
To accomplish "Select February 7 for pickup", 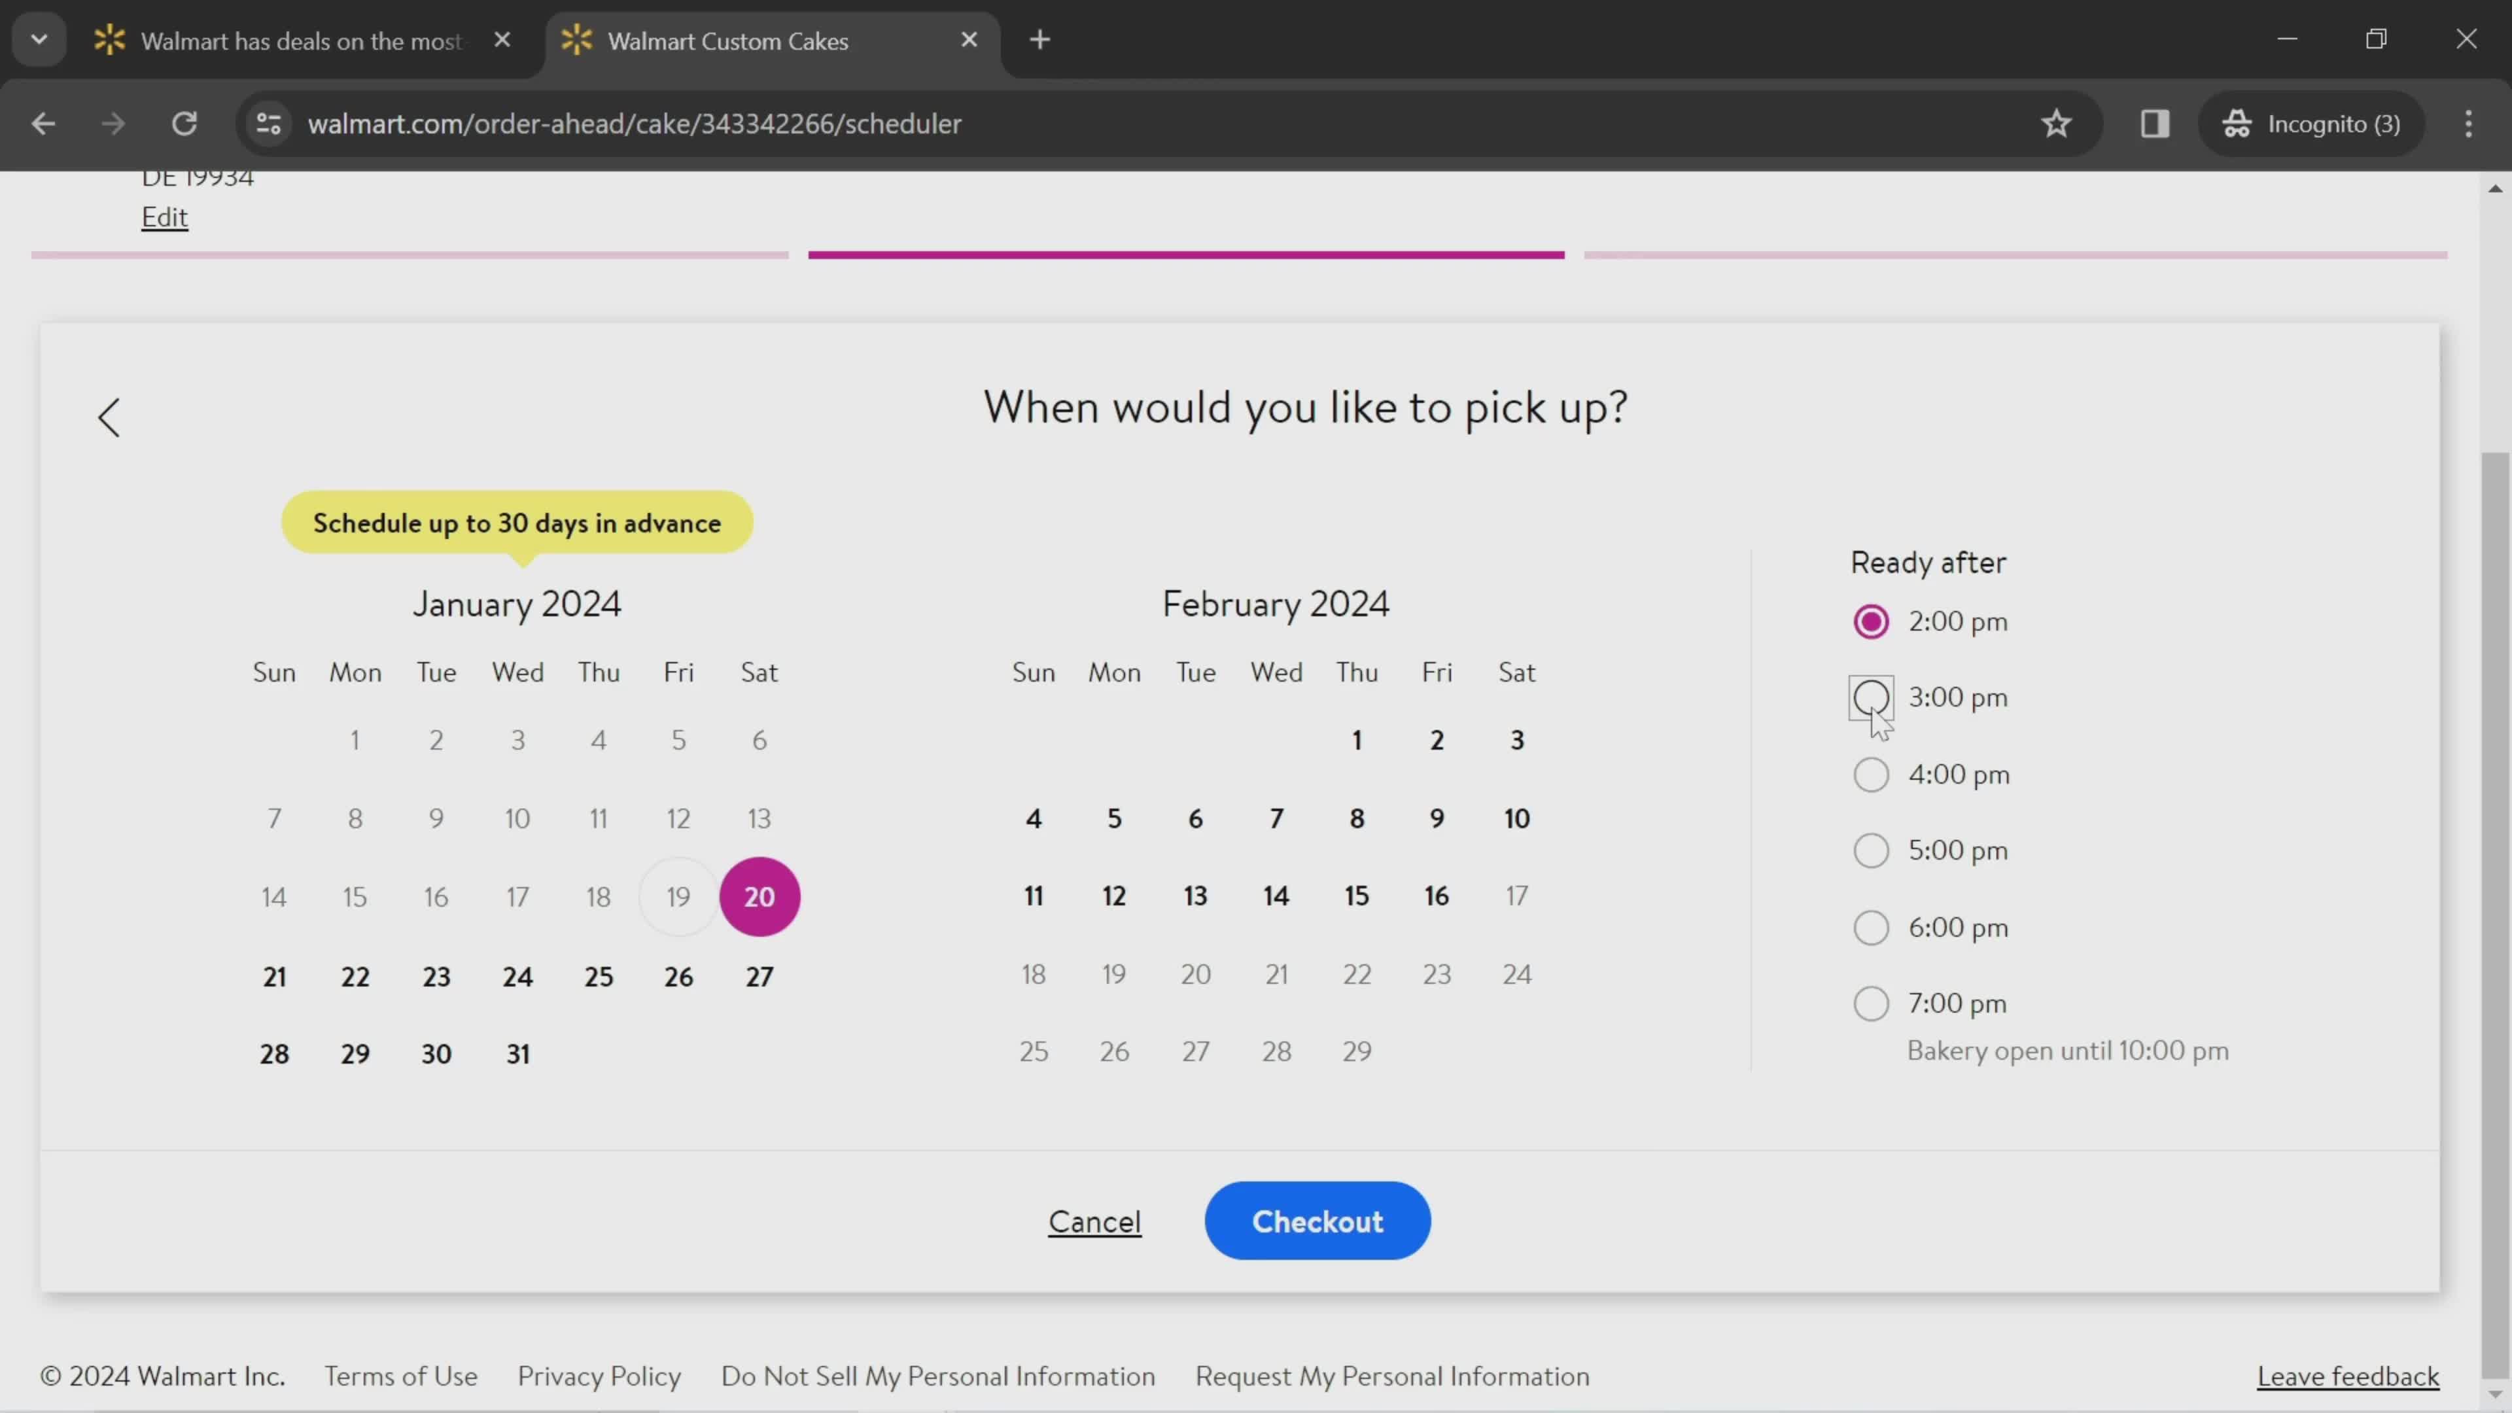I will pos(1276,818).
